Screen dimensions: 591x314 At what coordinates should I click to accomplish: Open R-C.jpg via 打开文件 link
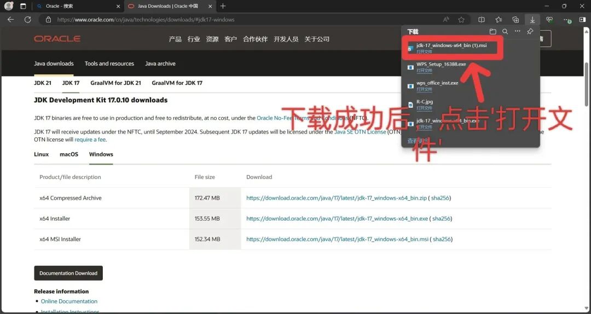point(424,108)
